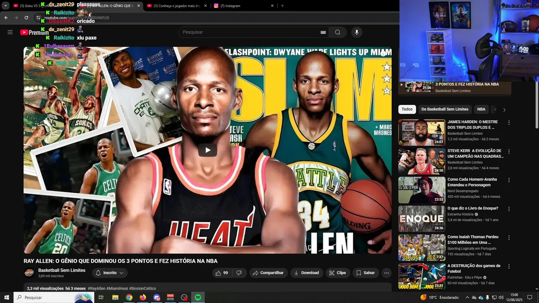Open more actions three-dot button under video

click(x=387, y=273)
